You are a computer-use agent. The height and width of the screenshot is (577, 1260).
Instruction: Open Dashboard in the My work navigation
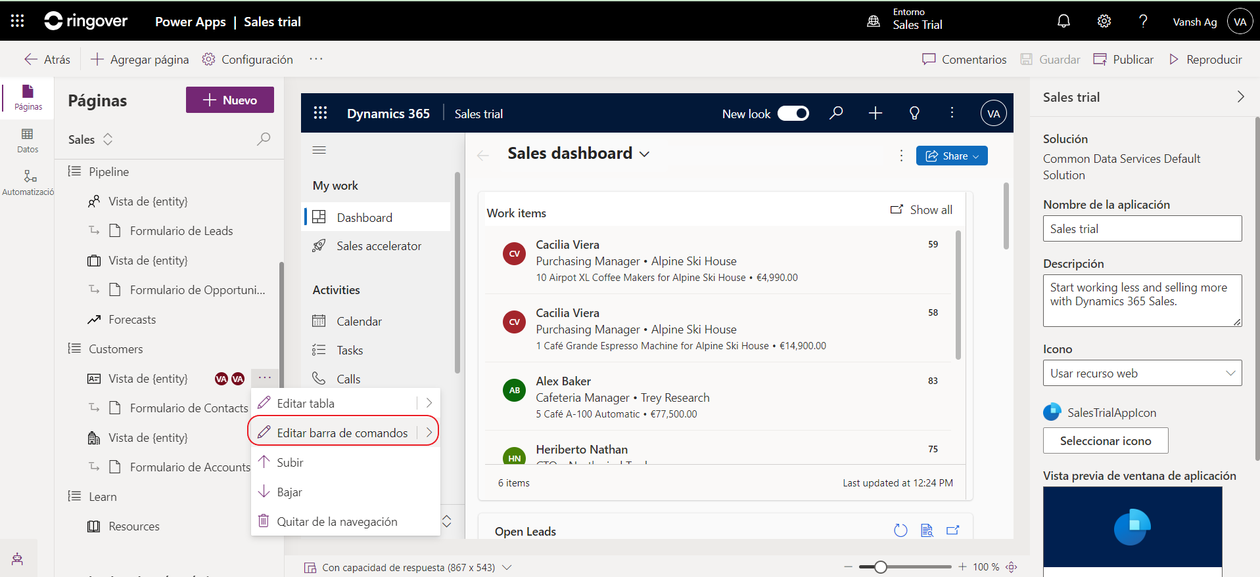pyautogui.click(x=377, y=217)
